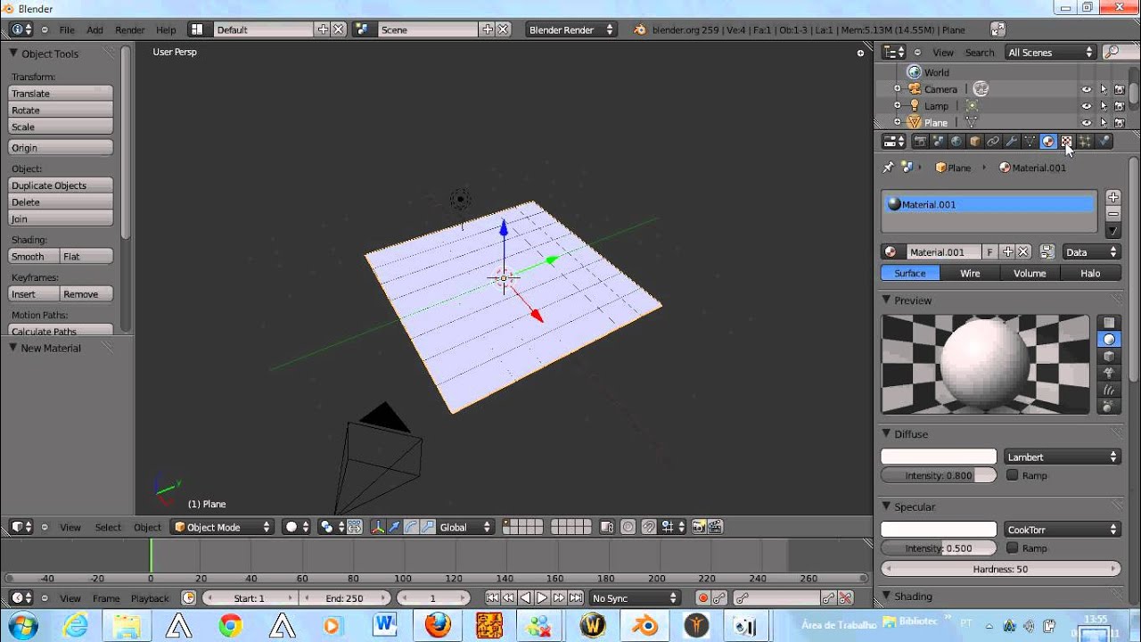Open the Render properties tab (camera icon)
1141x642 pixels.
tap(920, 141)
